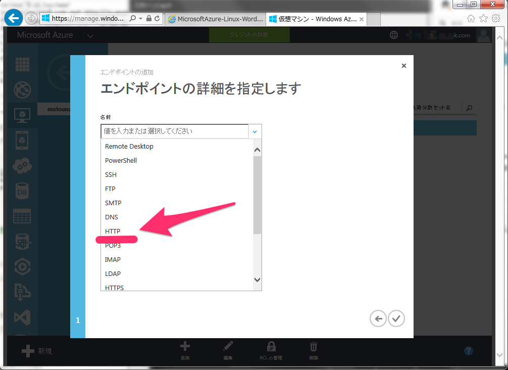Click the page scrollbar down arrow
The image size is (508, 370).
(x=499, y=355)
